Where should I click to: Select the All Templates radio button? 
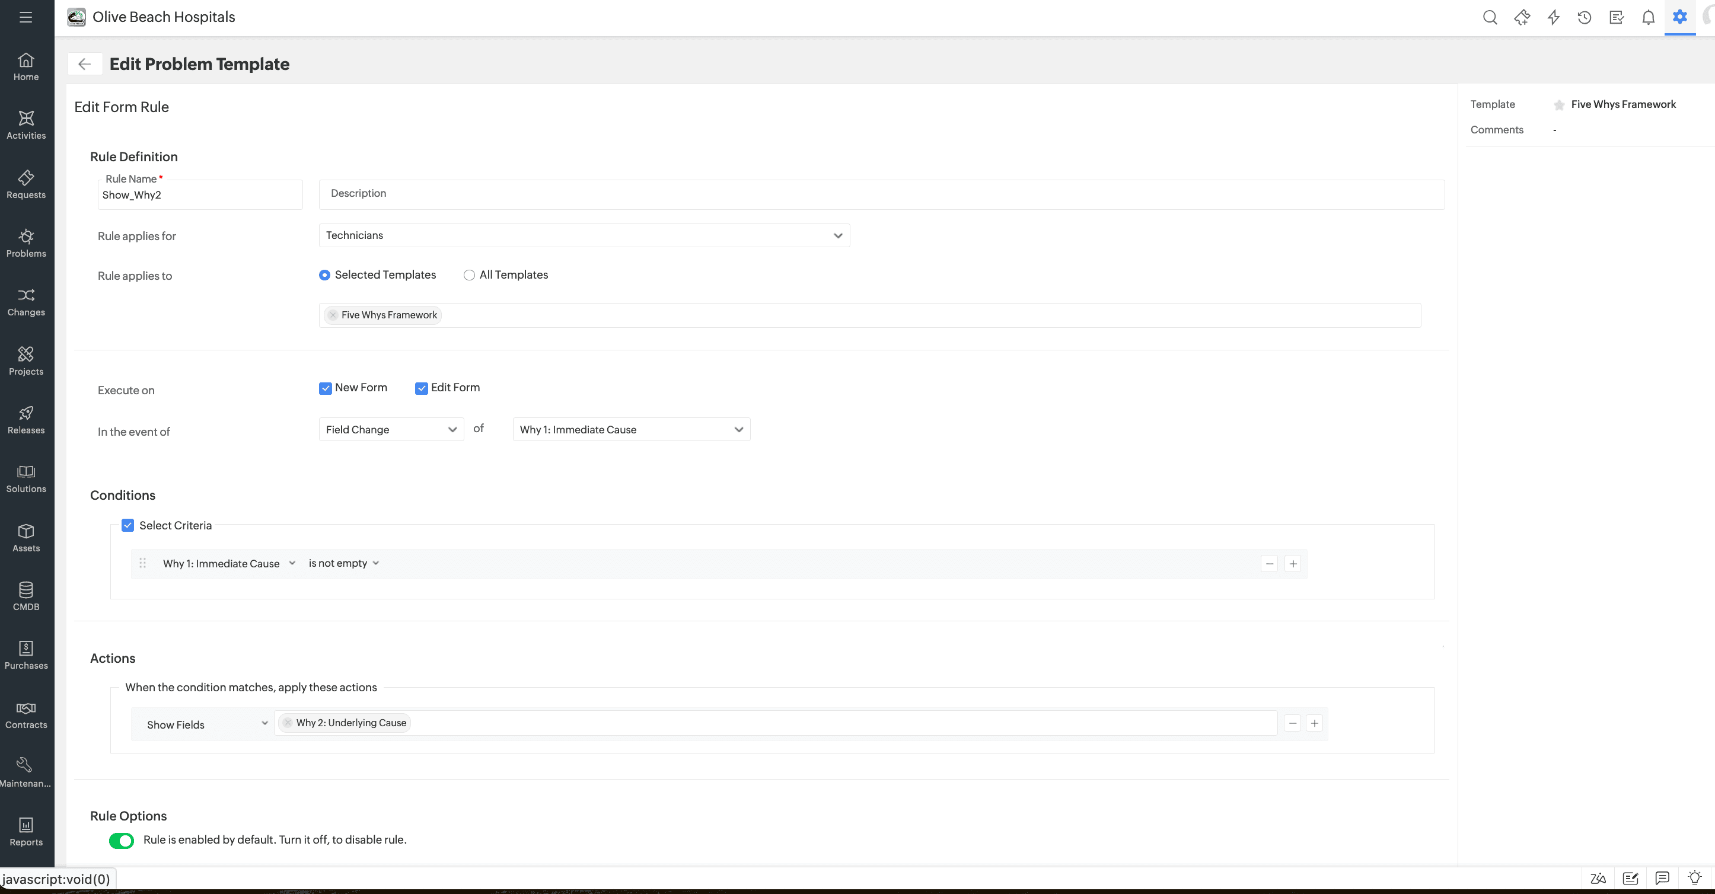click(x=469, y=275)
